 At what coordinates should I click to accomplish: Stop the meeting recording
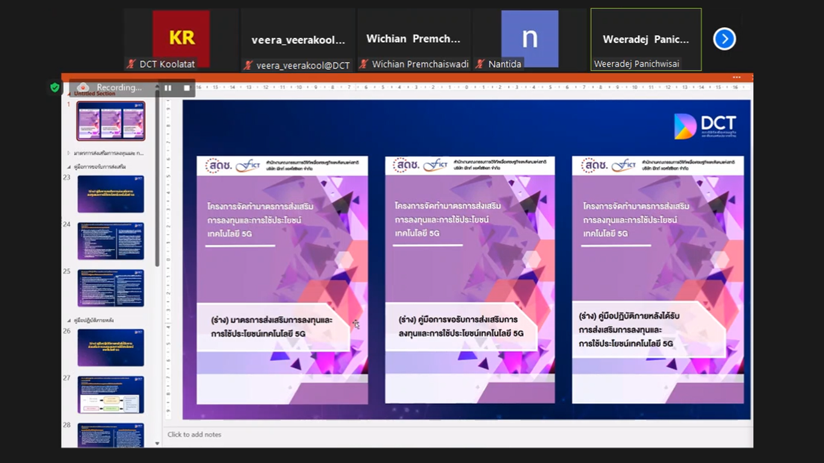pos(187,88)
